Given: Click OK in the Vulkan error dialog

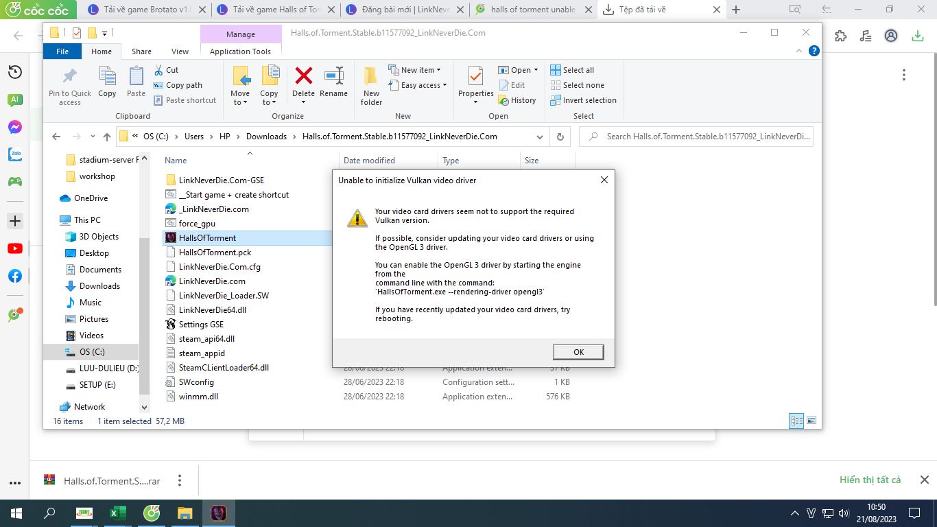Looking at the screenshot, I should (x=578, y=352).
